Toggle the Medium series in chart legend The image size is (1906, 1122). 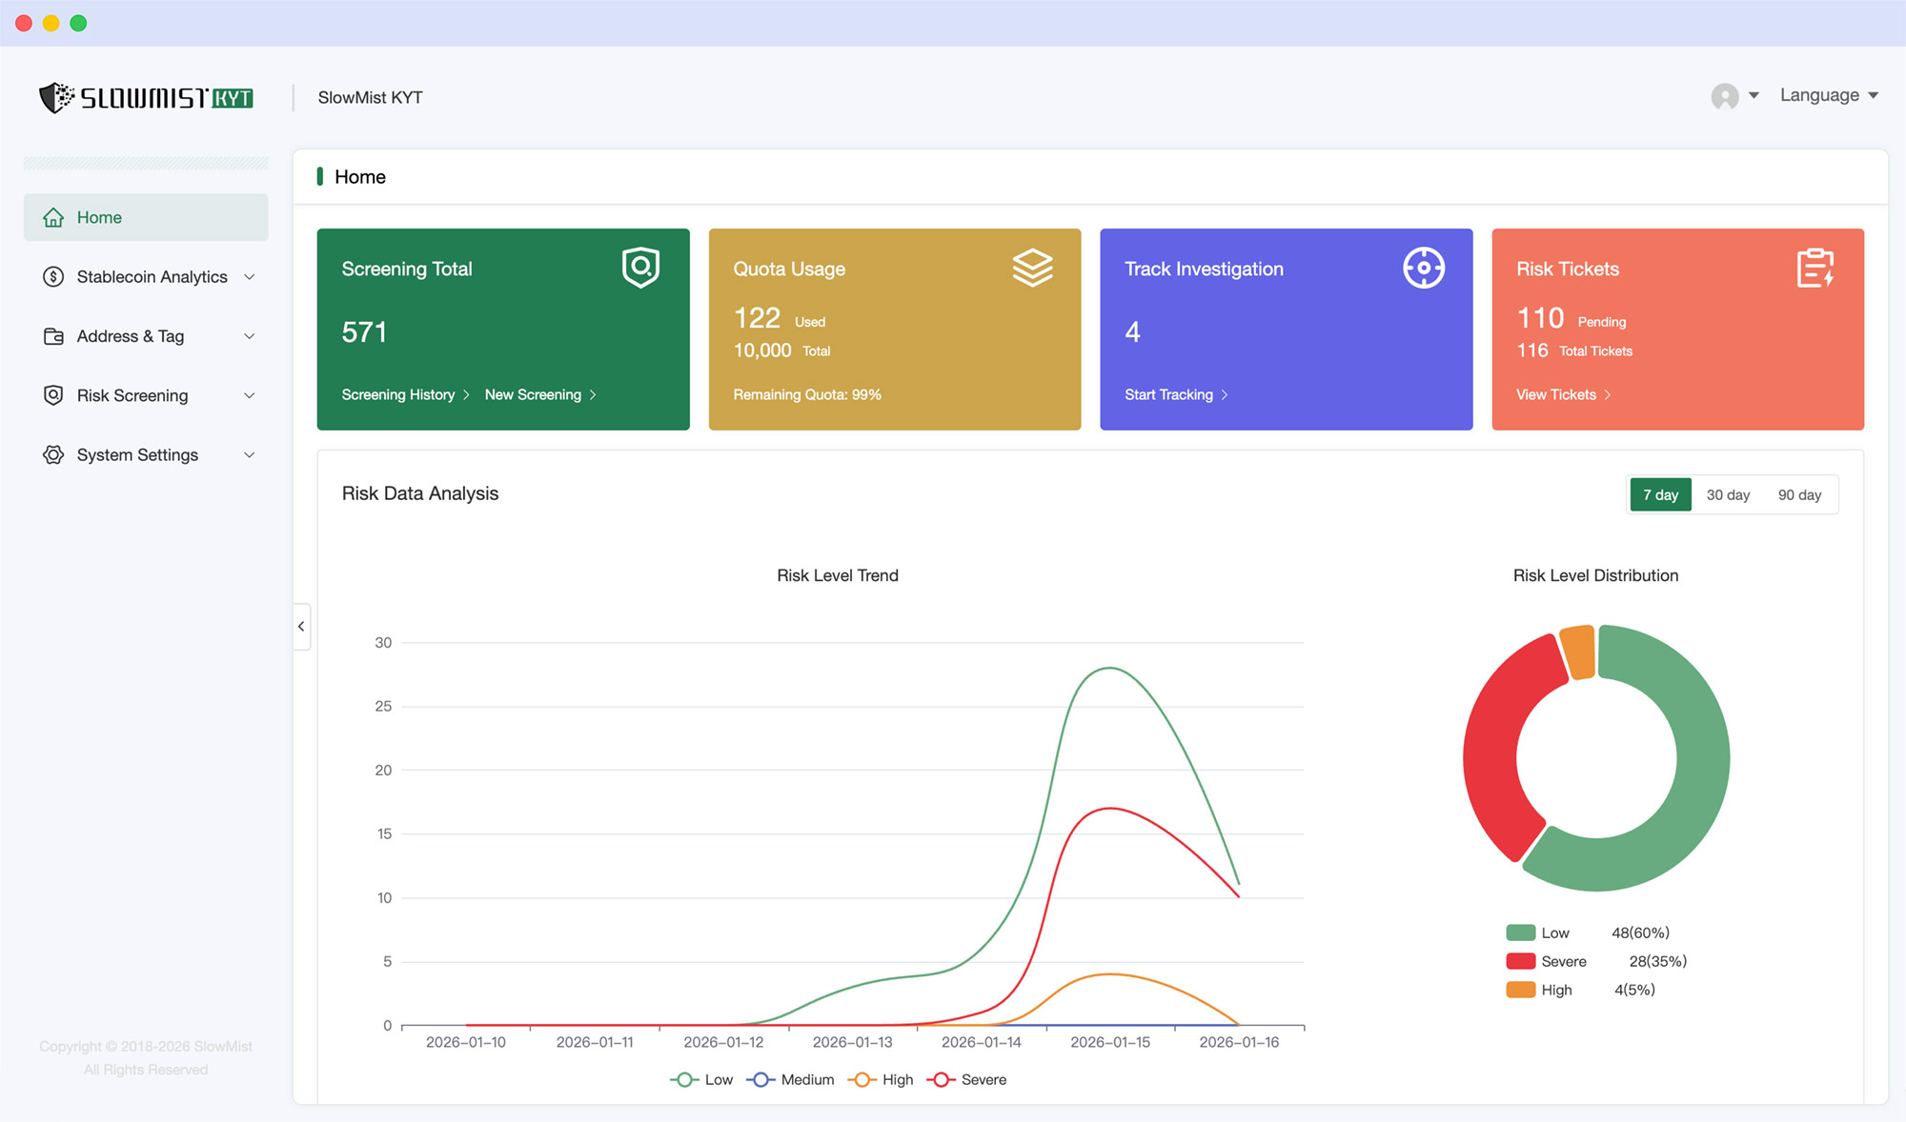[x=790, y=1079]
